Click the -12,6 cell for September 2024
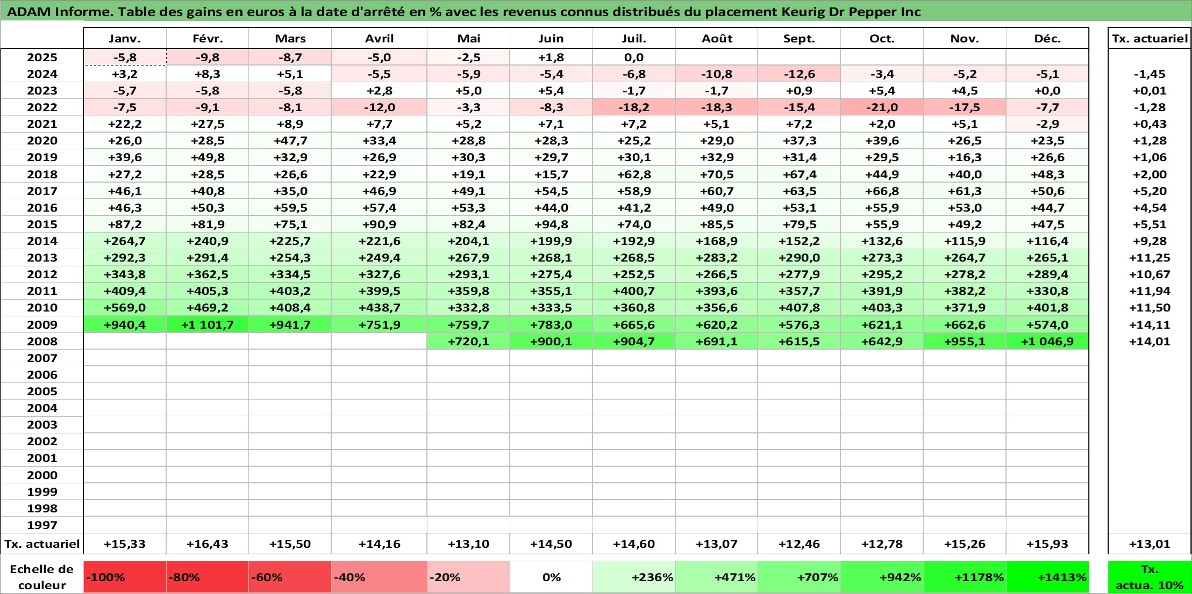This screenshot has width=1192, height=594. click(799, 74)
